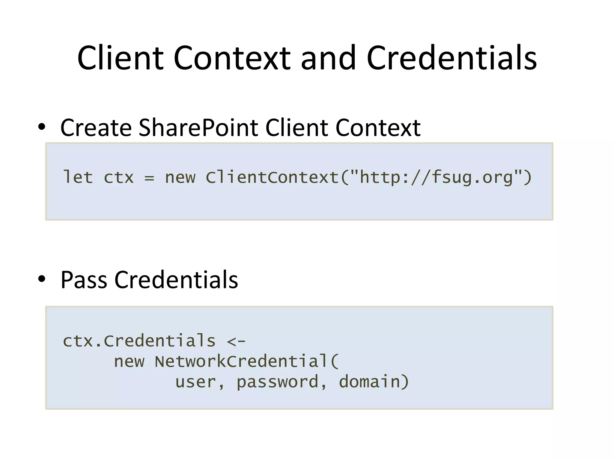The image size is (614, 460).
Task: Click the 'password' parameter in code
Action: point(277,382)
